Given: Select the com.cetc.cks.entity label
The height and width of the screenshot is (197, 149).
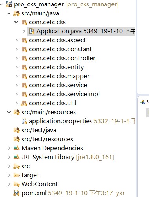Looking at the screenshot, I should click(x=56, y=68).
